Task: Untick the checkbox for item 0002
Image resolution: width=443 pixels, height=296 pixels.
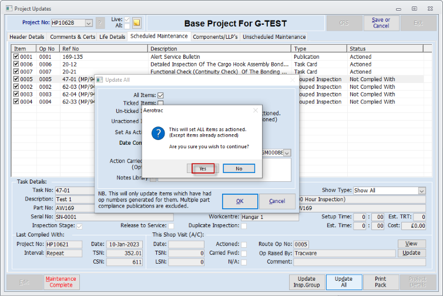Action: pos(16,87)
